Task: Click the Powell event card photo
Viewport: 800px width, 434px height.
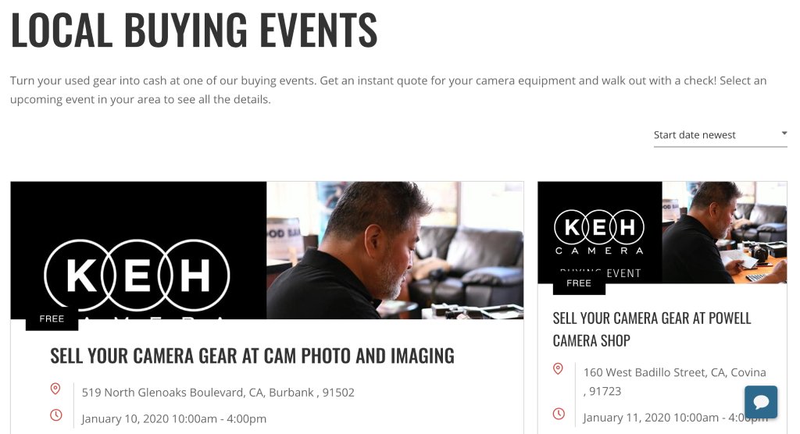Action: click(724, 233)
